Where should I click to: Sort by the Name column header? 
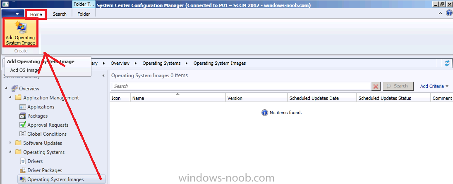(x=177, y=98)
